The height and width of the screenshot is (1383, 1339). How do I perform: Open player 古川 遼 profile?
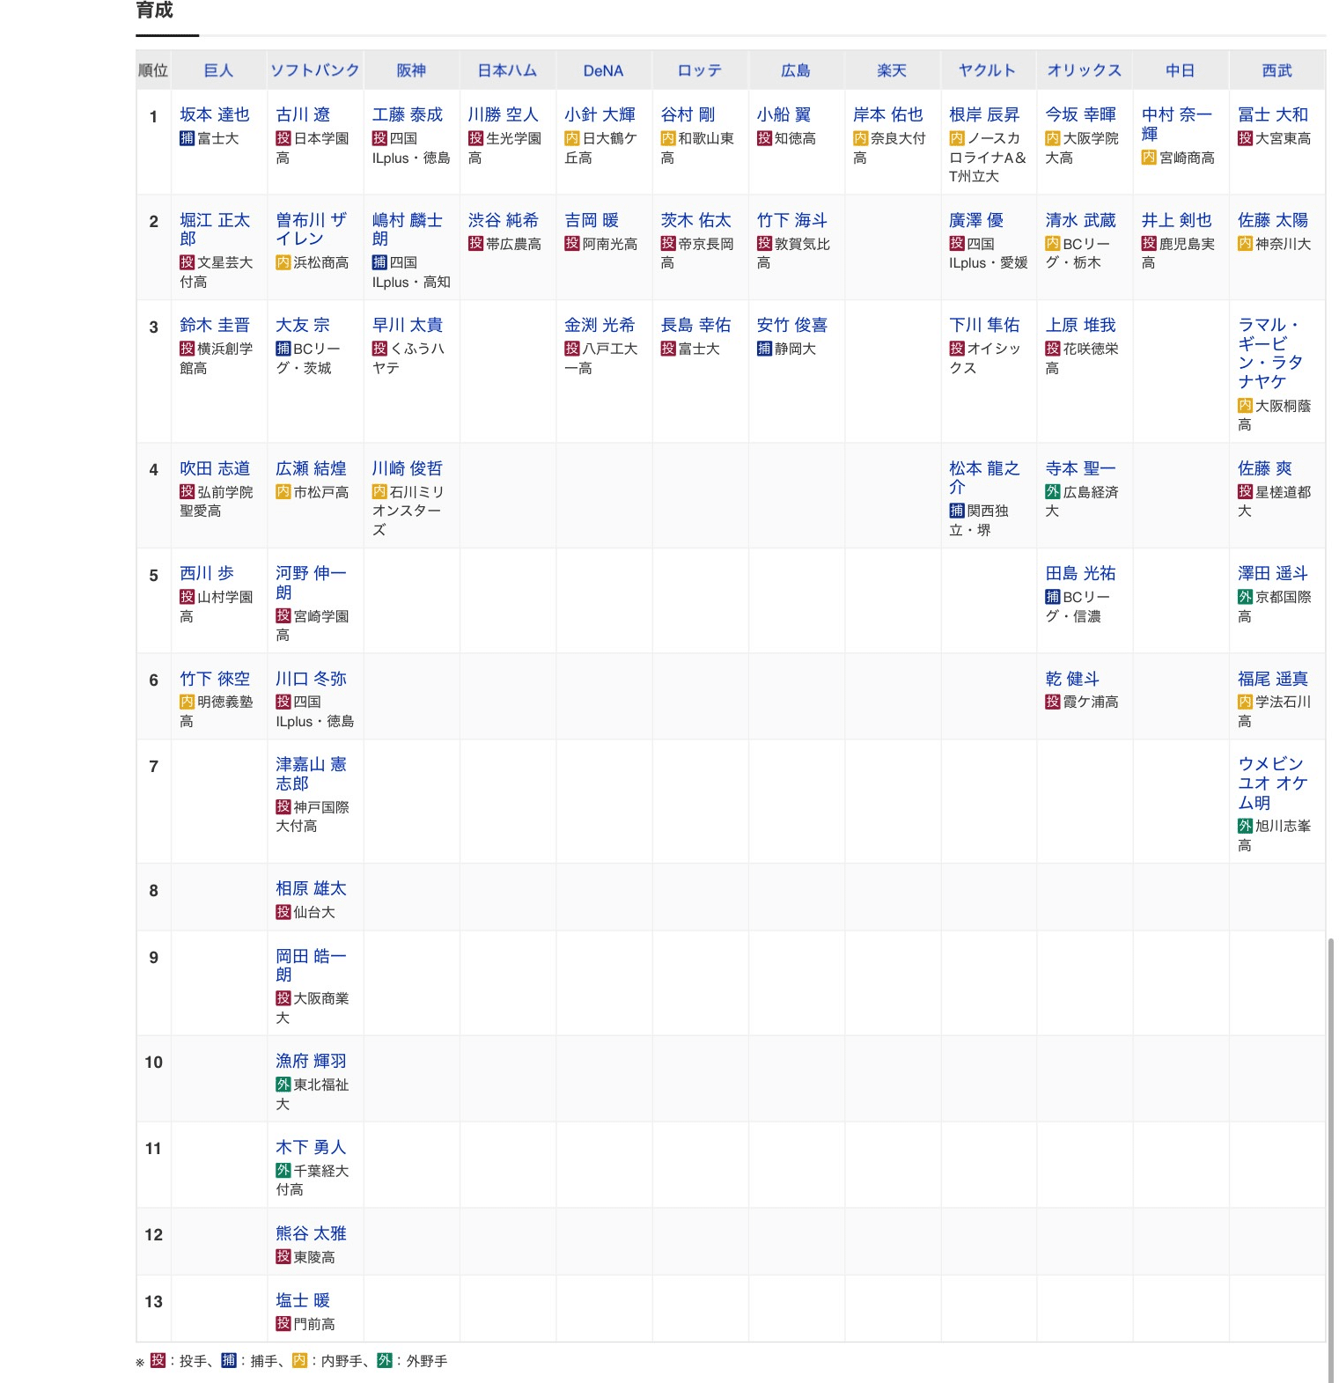(303, 114)
